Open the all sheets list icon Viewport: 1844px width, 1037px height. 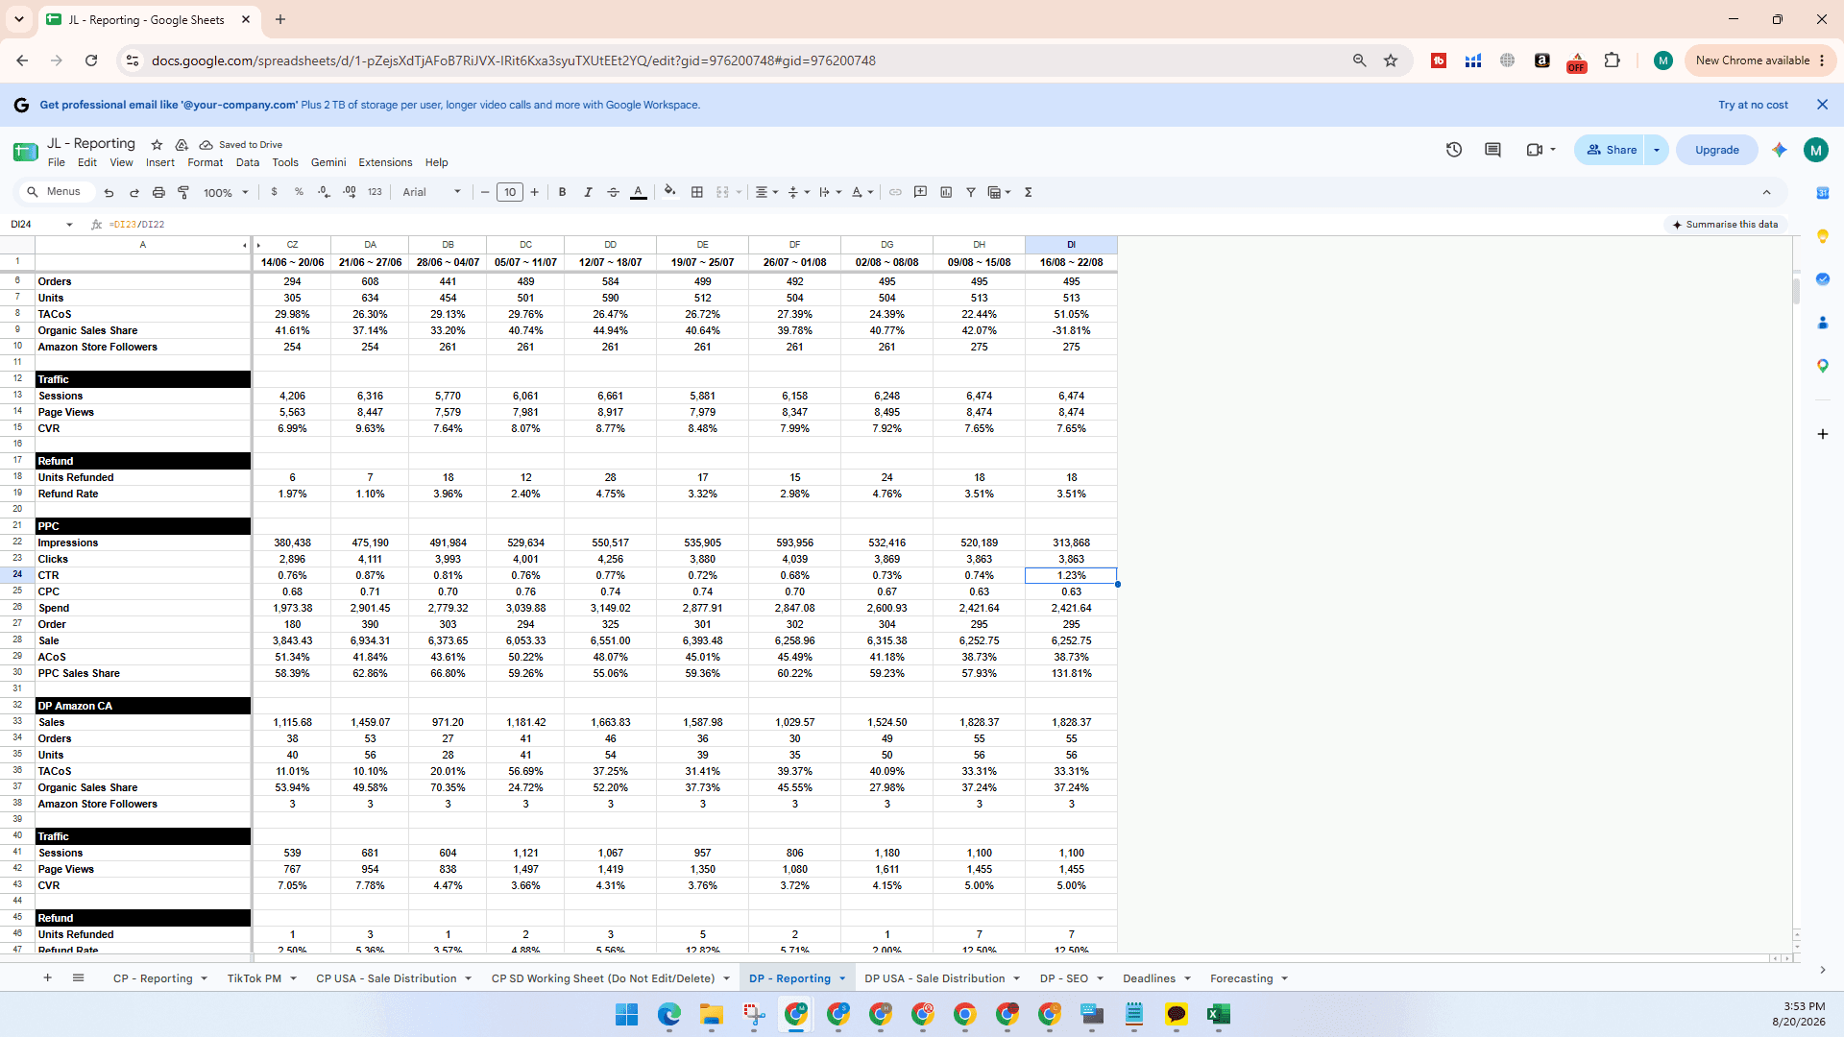pos(79,977)
